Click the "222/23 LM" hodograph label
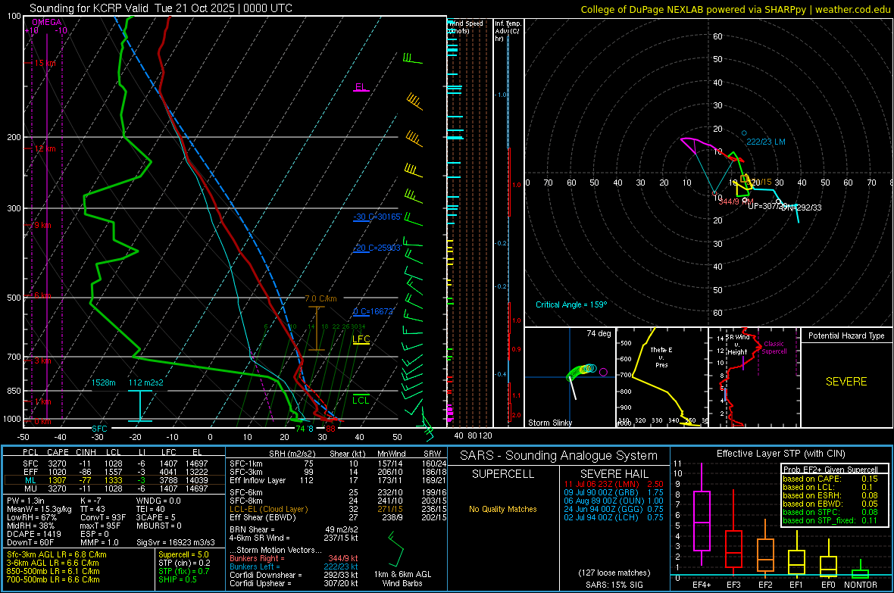Viewport: 894px width, 593px height. (766, 142)
